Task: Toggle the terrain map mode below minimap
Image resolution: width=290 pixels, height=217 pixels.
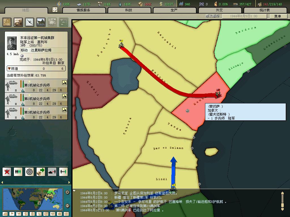Action: tap(5, 214)
